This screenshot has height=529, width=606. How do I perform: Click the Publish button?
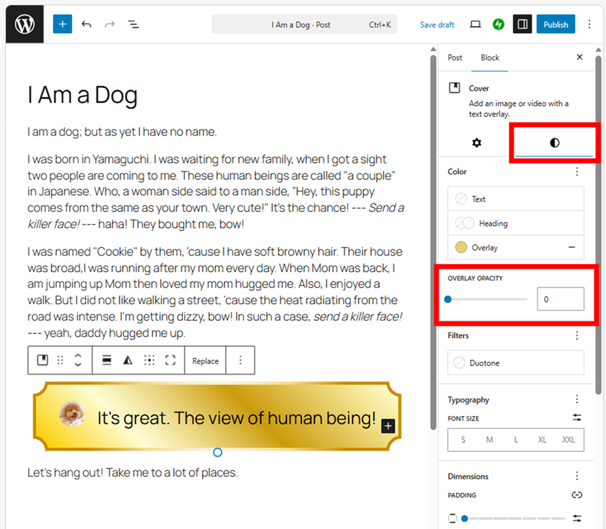556,24
